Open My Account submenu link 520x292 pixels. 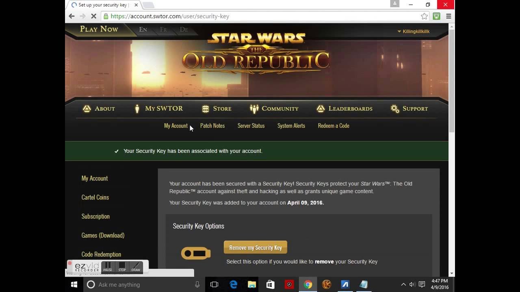pyautogui.click(x=176, y=126)
